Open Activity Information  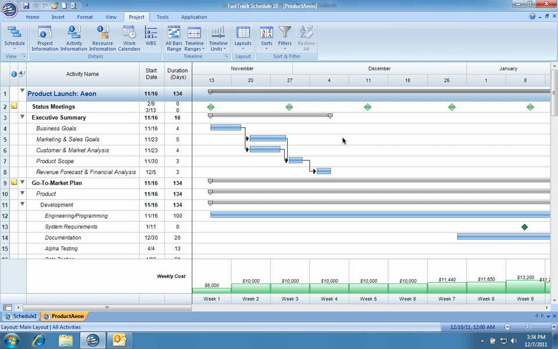click(74, 38)
